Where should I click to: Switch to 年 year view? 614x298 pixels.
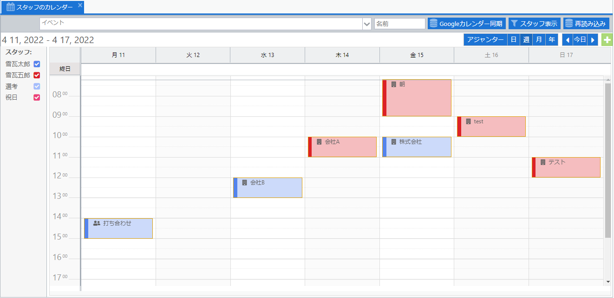click(551, 40)
